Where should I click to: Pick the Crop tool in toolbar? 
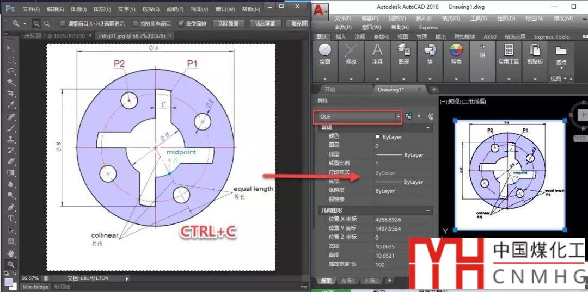click(10, 94)
